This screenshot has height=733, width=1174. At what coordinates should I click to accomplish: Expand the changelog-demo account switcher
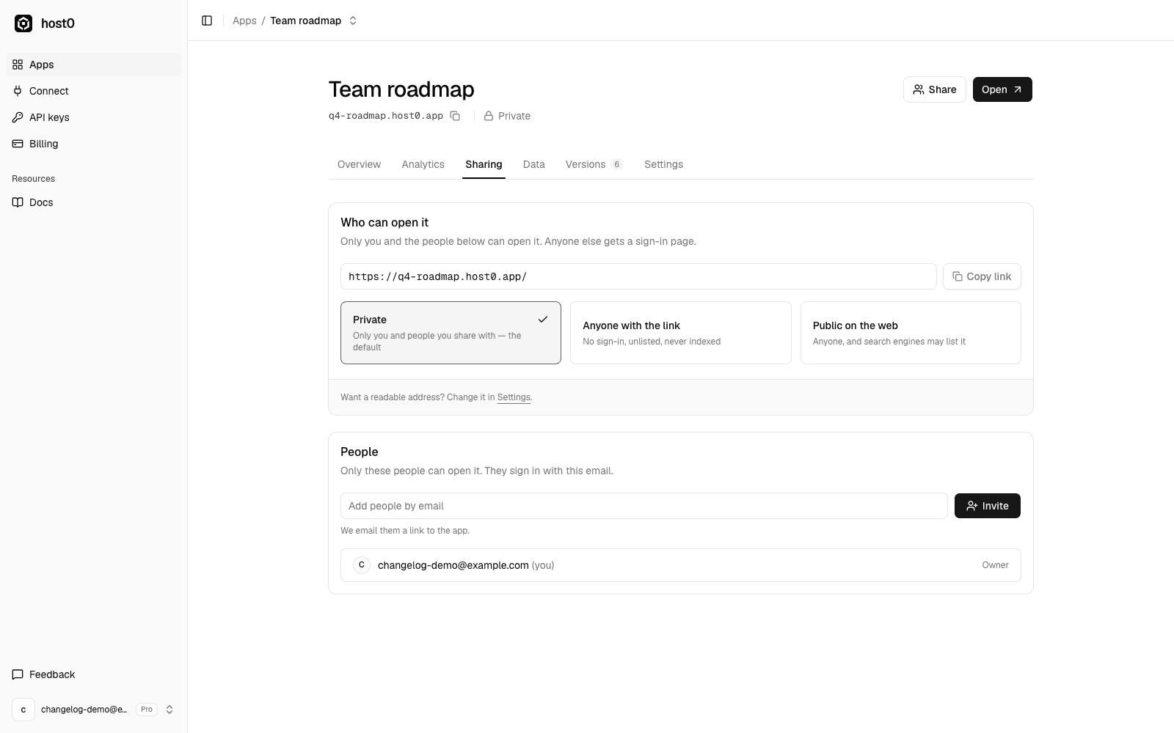point(94,710)
